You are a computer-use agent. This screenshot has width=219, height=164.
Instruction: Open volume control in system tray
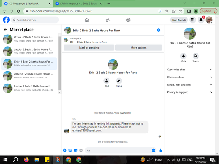(173, 160)
